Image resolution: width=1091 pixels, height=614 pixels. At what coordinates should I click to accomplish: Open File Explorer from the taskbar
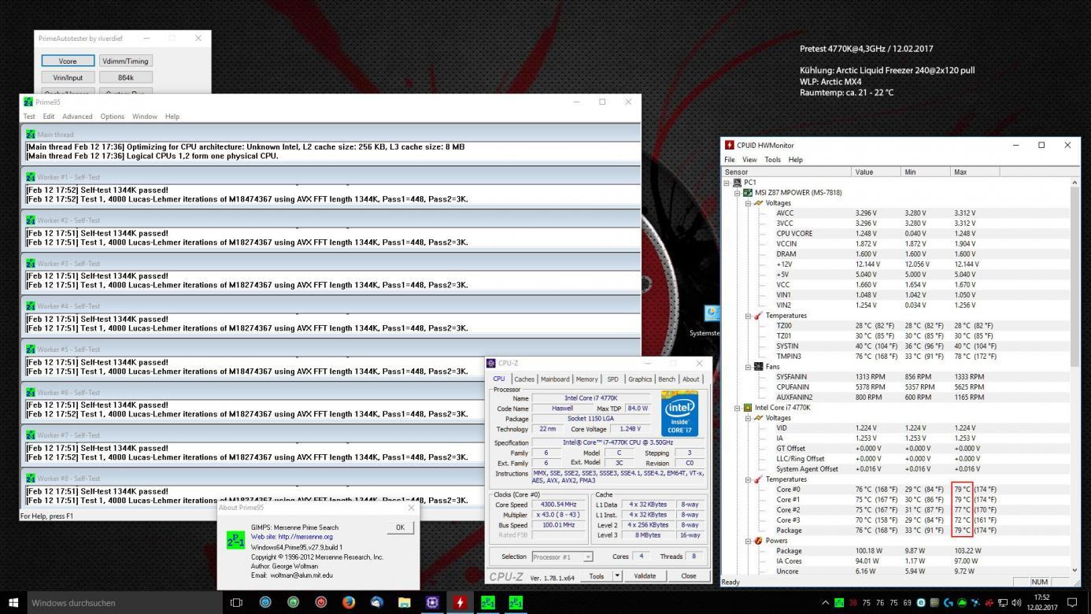pos(405,602)
